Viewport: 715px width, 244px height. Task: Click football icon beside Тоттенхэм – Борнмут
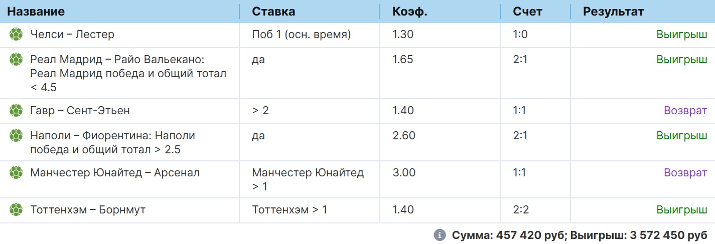click(16, 209)
